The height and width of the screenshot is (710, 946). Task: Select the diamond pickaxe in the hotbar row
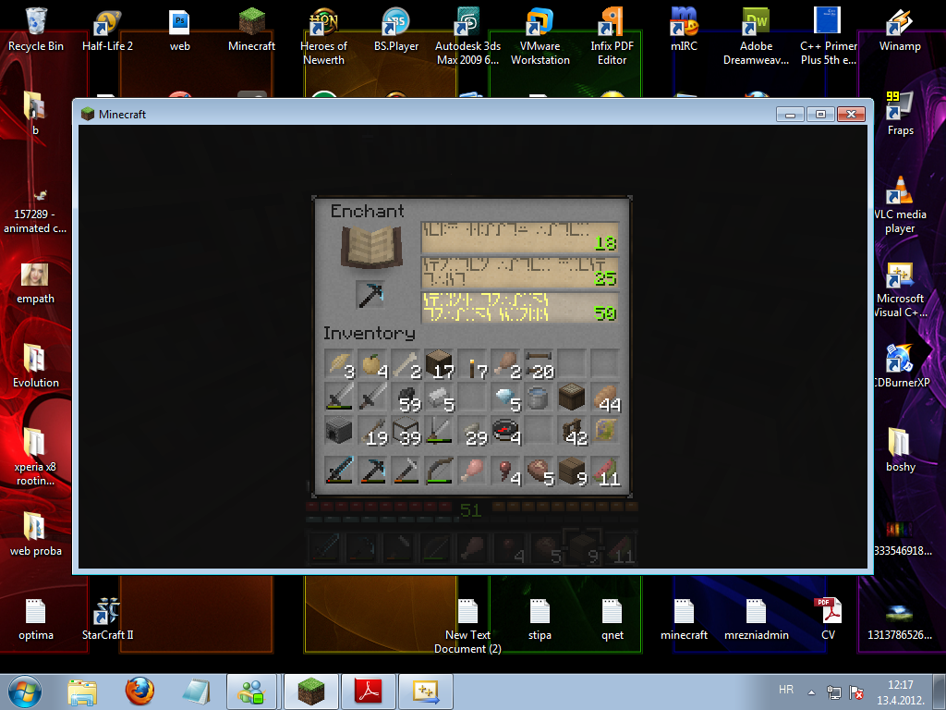click(x=373, y=471)
